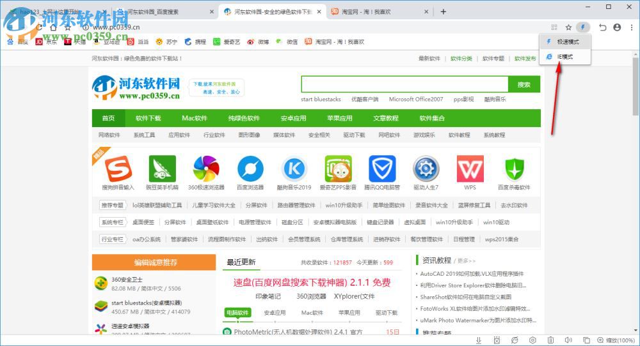This screenshot has height=346, width=640.
Task: Click the 搜狗拼音输入 app icon
Action: point(118,169)
